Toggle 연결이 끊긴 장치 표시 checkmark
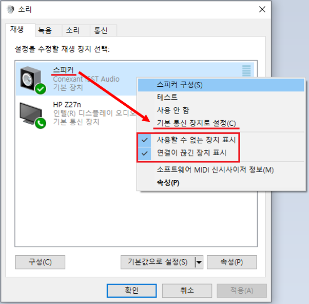Screen dimensions: 309x304 coord(145,153)
